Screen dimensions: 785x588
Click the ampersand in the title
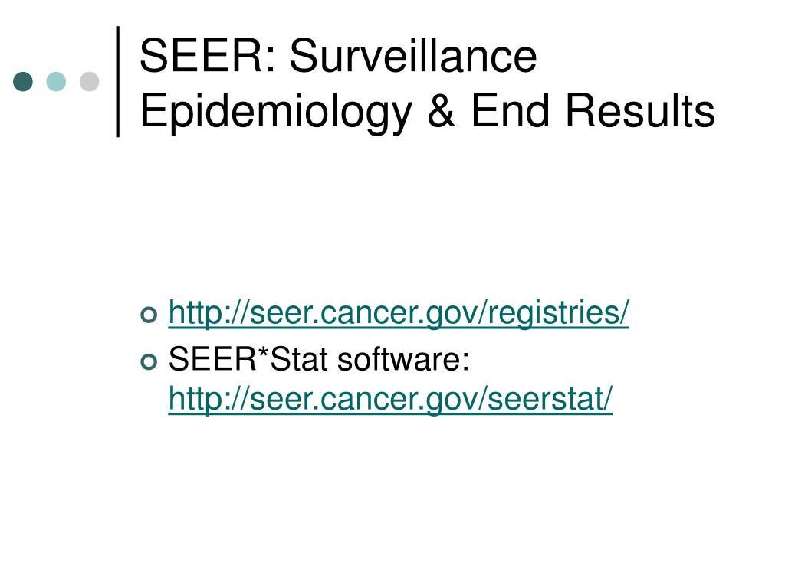tap(441, 111)
